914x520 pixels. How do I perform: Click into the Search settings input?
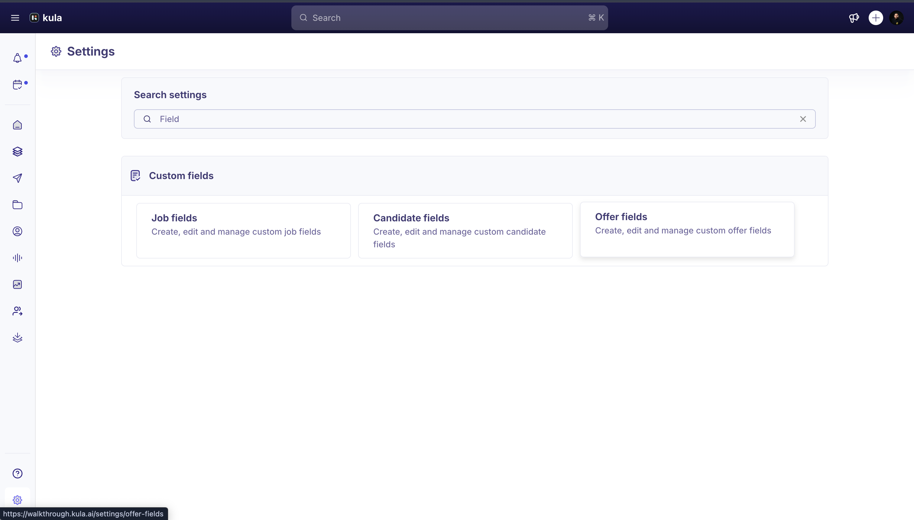(x=474, y=119)
